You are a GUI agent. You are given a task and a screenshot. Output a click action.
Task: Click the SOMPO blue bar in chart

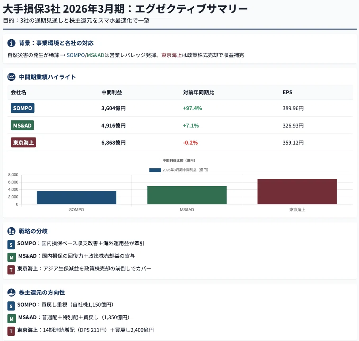coord(77,198)
